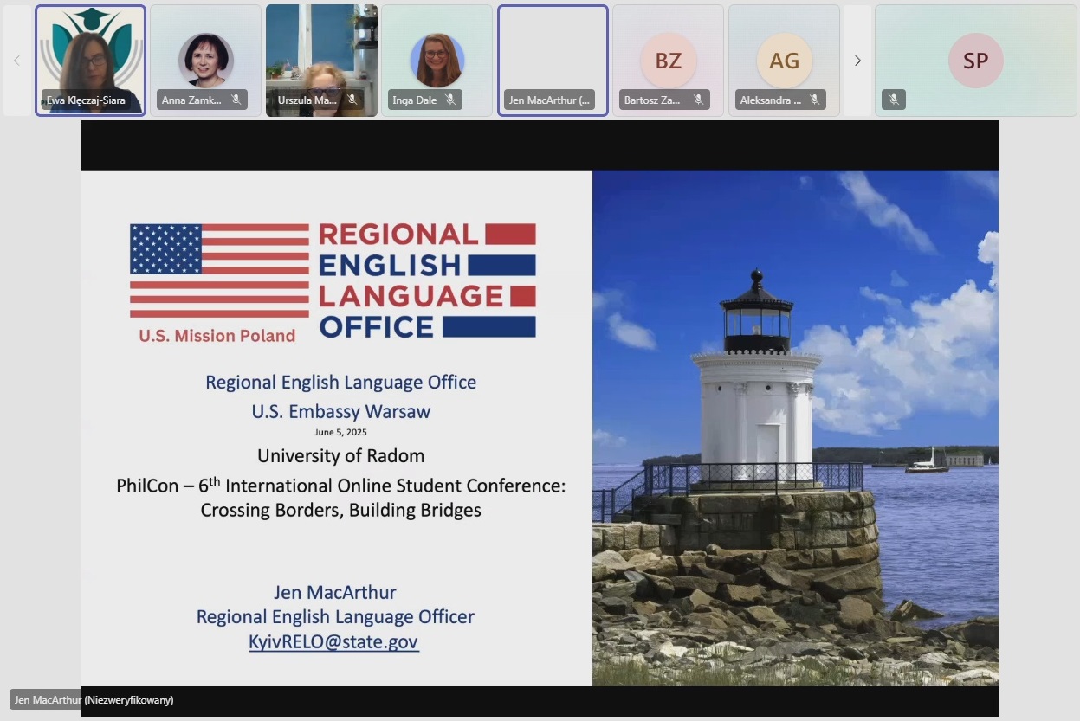Select Urszula Ma... video tile
The width and height of the screenshot is (1080, 721).
(x=321, y=60)
